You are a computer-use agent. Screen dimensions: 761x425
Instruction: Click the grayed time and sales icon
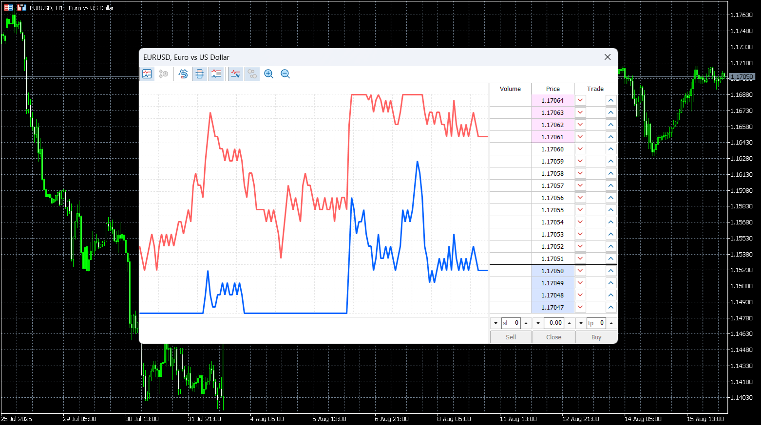(164, 74)
